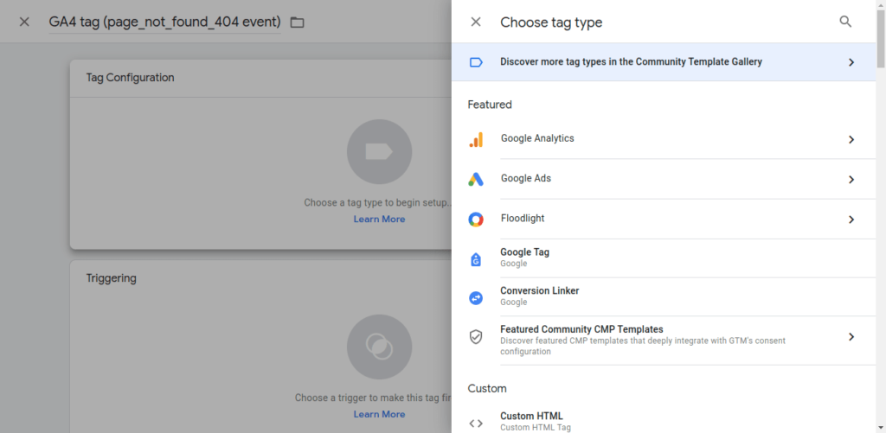The width and height of the screenshot is (886, 433).
Task: Click the Conversion Linker icon
Action: click(476, 297)
